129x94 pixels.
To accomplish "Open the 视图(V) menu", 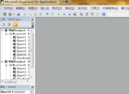I will (33, 8).
